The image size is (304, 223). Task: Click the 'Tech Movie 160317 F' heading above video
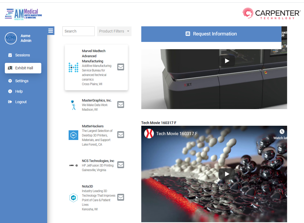pyautogui.click(x=159, y=123)
